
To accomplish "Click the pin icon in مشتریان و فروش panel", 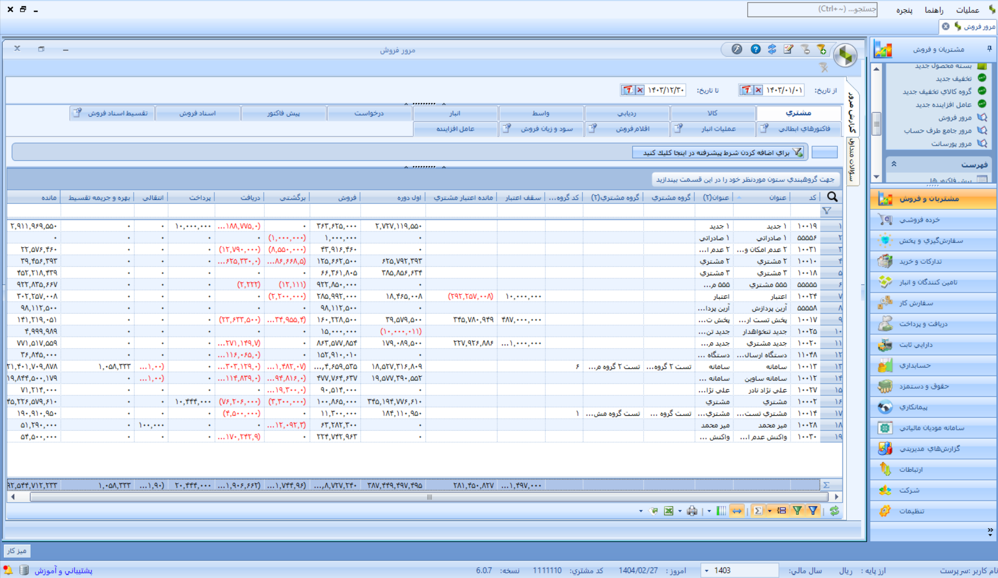I will 989,48.
